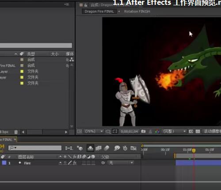Click the right arrow of project horizontal scrollbar
This screenshot has height=190, width=221.
click(x=66, y=132)
